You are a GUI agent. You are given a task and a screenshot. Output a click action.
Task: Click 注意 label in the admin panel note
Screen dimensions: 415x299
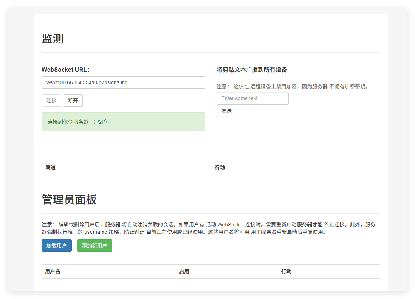coord(48,225)
